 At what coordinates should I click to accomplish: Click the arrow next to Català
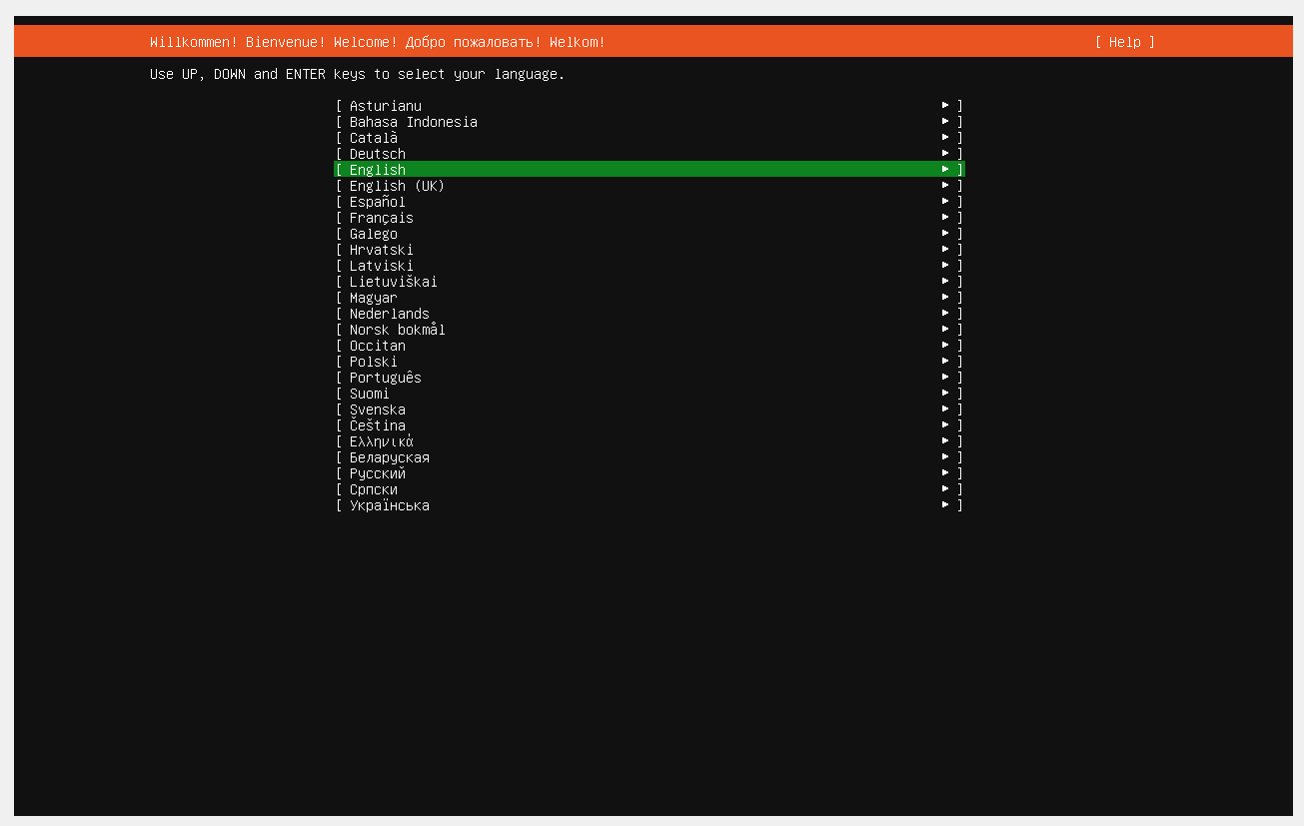[945, 137]
